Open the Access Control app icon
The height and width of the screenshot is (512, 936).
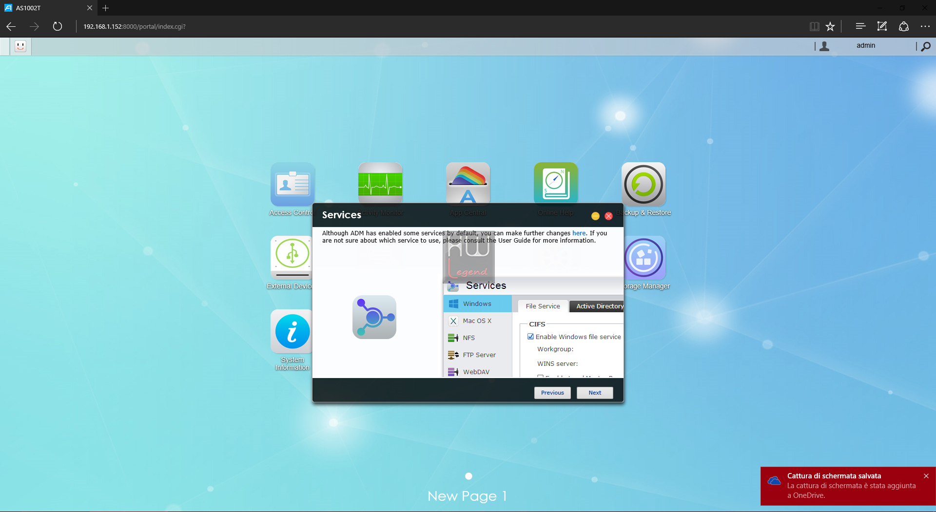pyautogui.click(x=292, y=184)
